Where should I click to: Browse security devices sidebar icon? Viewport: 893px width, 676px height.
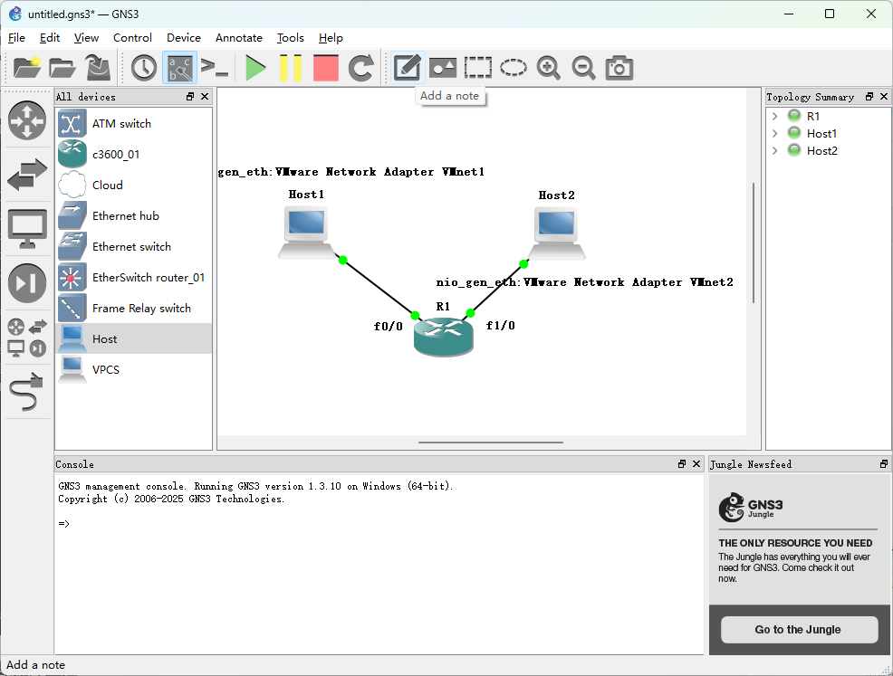coord(27,283)
